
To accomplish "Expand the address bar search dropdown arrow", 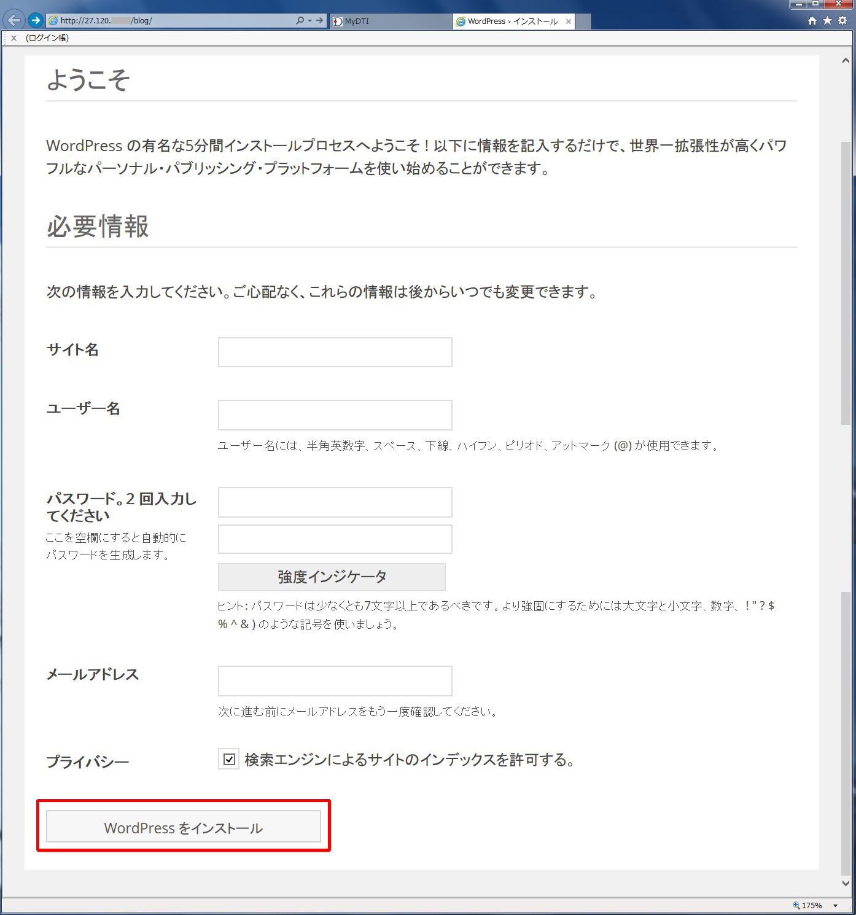I will pos(309,20).
